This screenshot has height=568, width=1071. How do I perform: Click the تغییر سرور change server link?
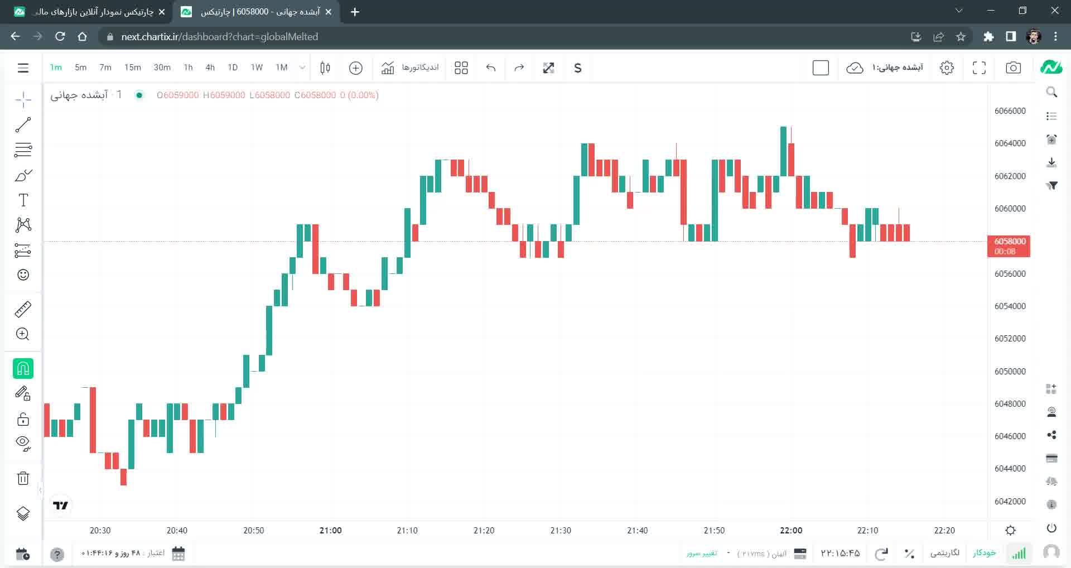coord(702,553)
